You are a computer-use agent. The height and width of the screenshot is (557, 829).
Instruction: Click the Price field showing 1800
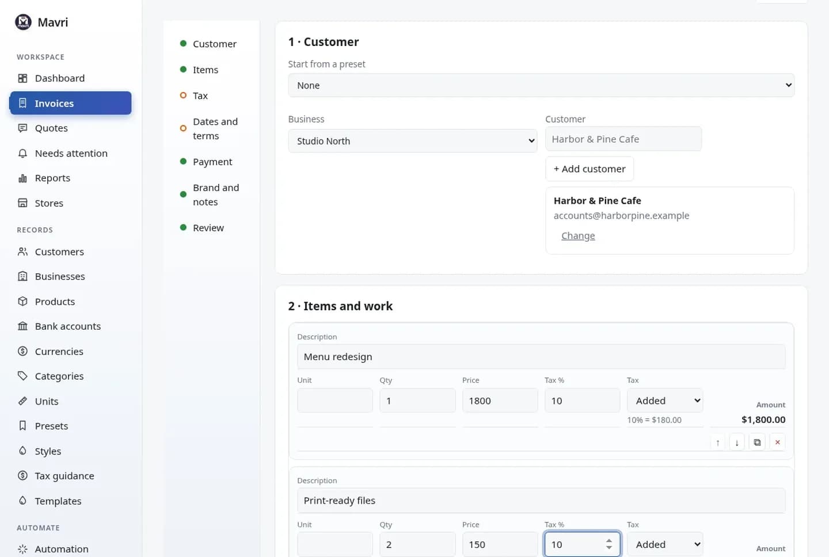click(500, 400)
